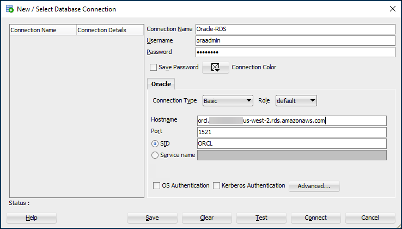Close the database connection dialog
The image size is (402, 229).
pyautogui.click(x=393, y=9)
